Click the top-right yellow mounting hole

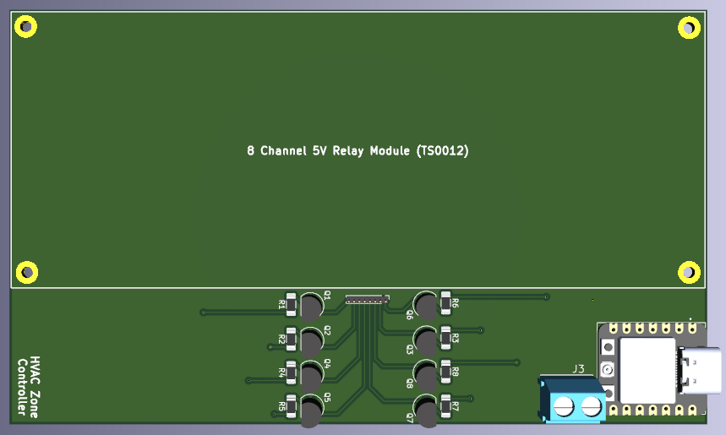pos(690,28)
